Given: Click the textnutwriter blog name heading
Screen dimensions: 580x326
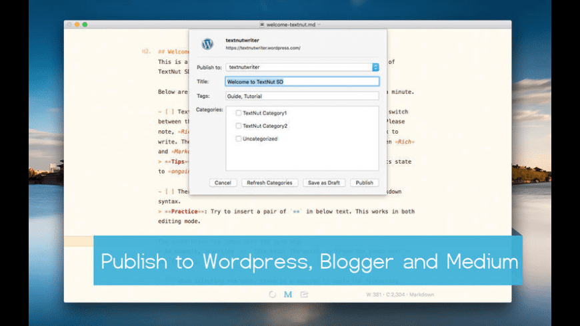Looking at the screenshot, I should point(242,40).
